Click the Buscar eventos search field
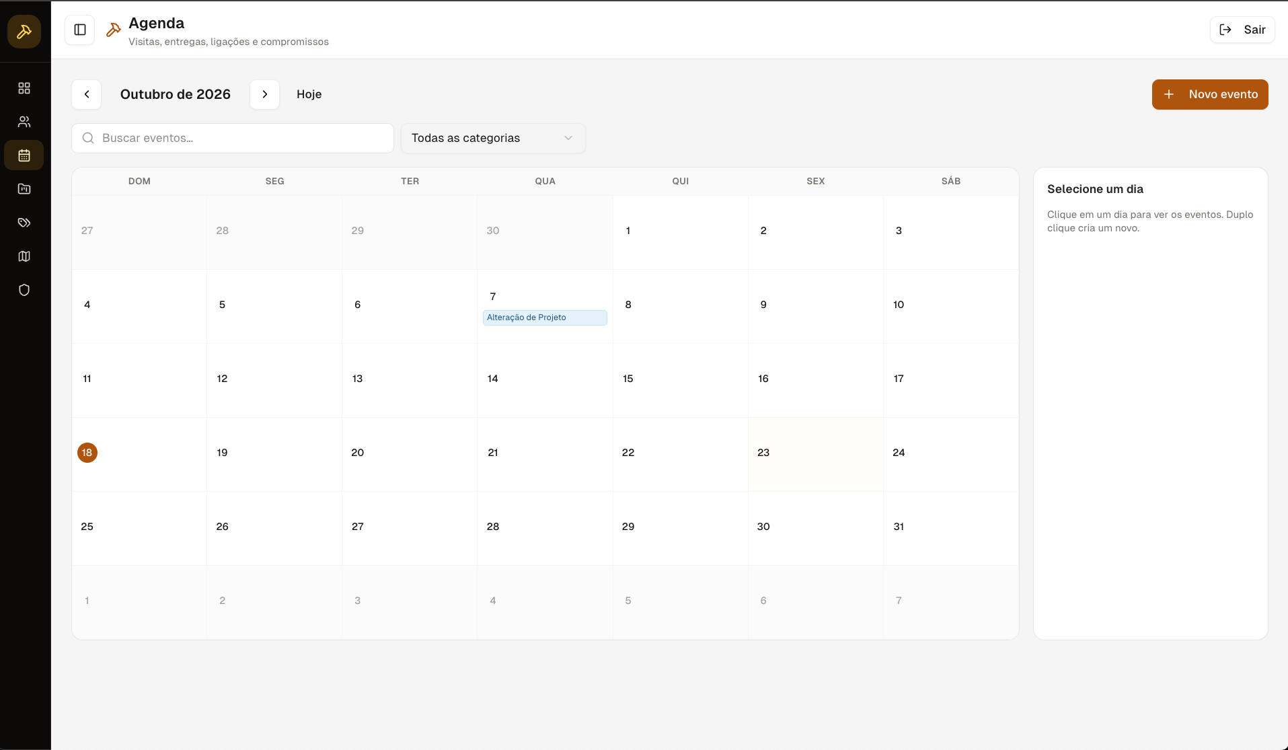The height and width of the screenshot is (750, 1288). point(233,138)
